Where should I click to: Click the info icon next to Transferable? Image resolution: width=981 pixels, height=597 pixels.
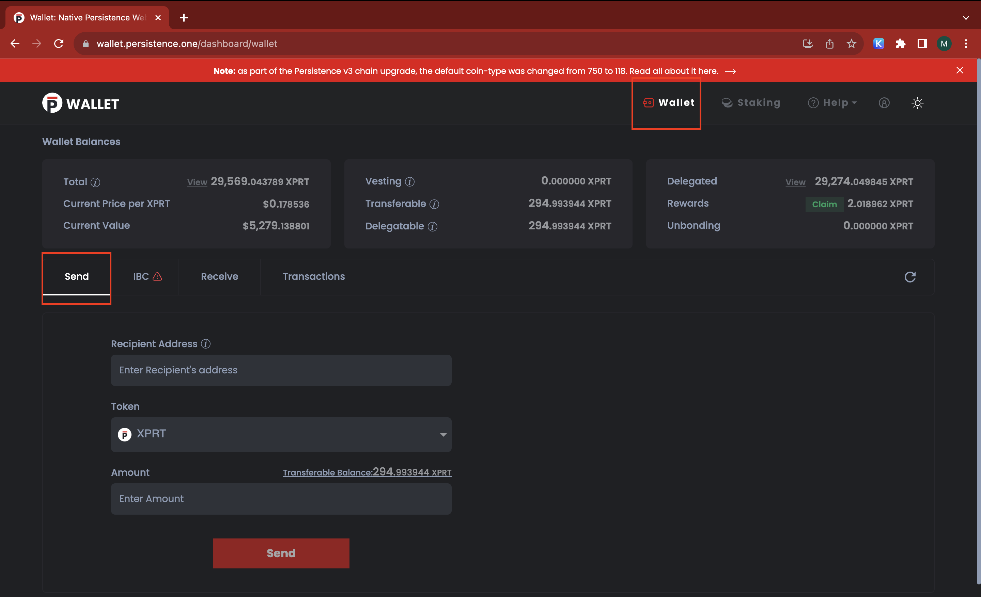(434, 204)
